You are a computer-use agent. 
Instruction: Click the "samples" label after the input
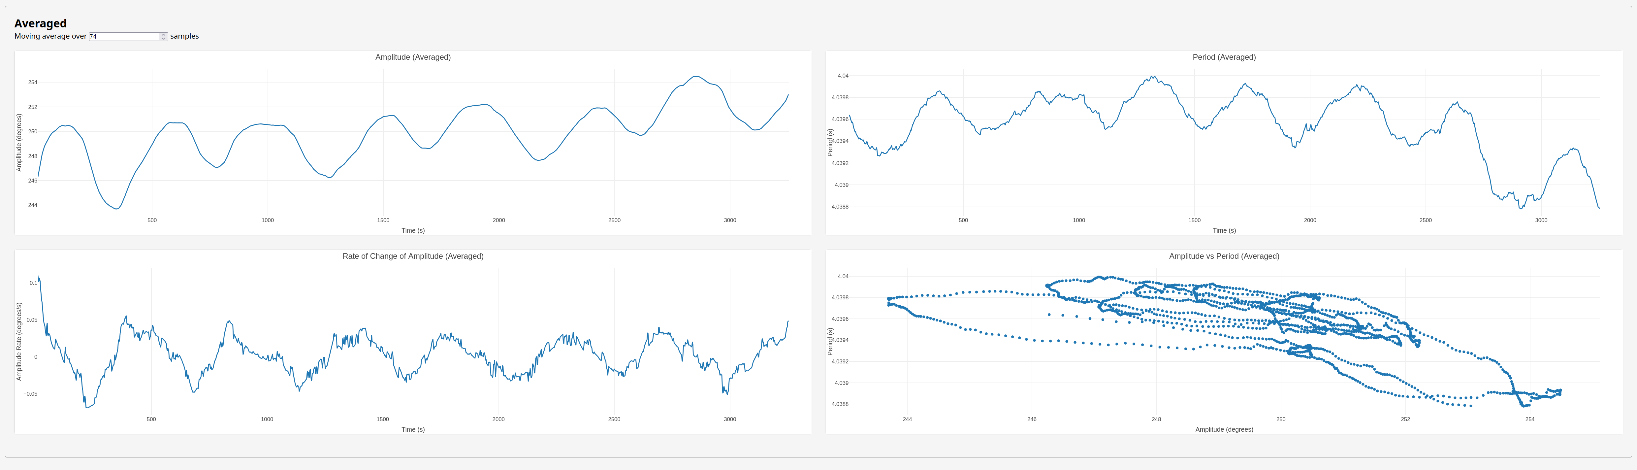point(184,36)
